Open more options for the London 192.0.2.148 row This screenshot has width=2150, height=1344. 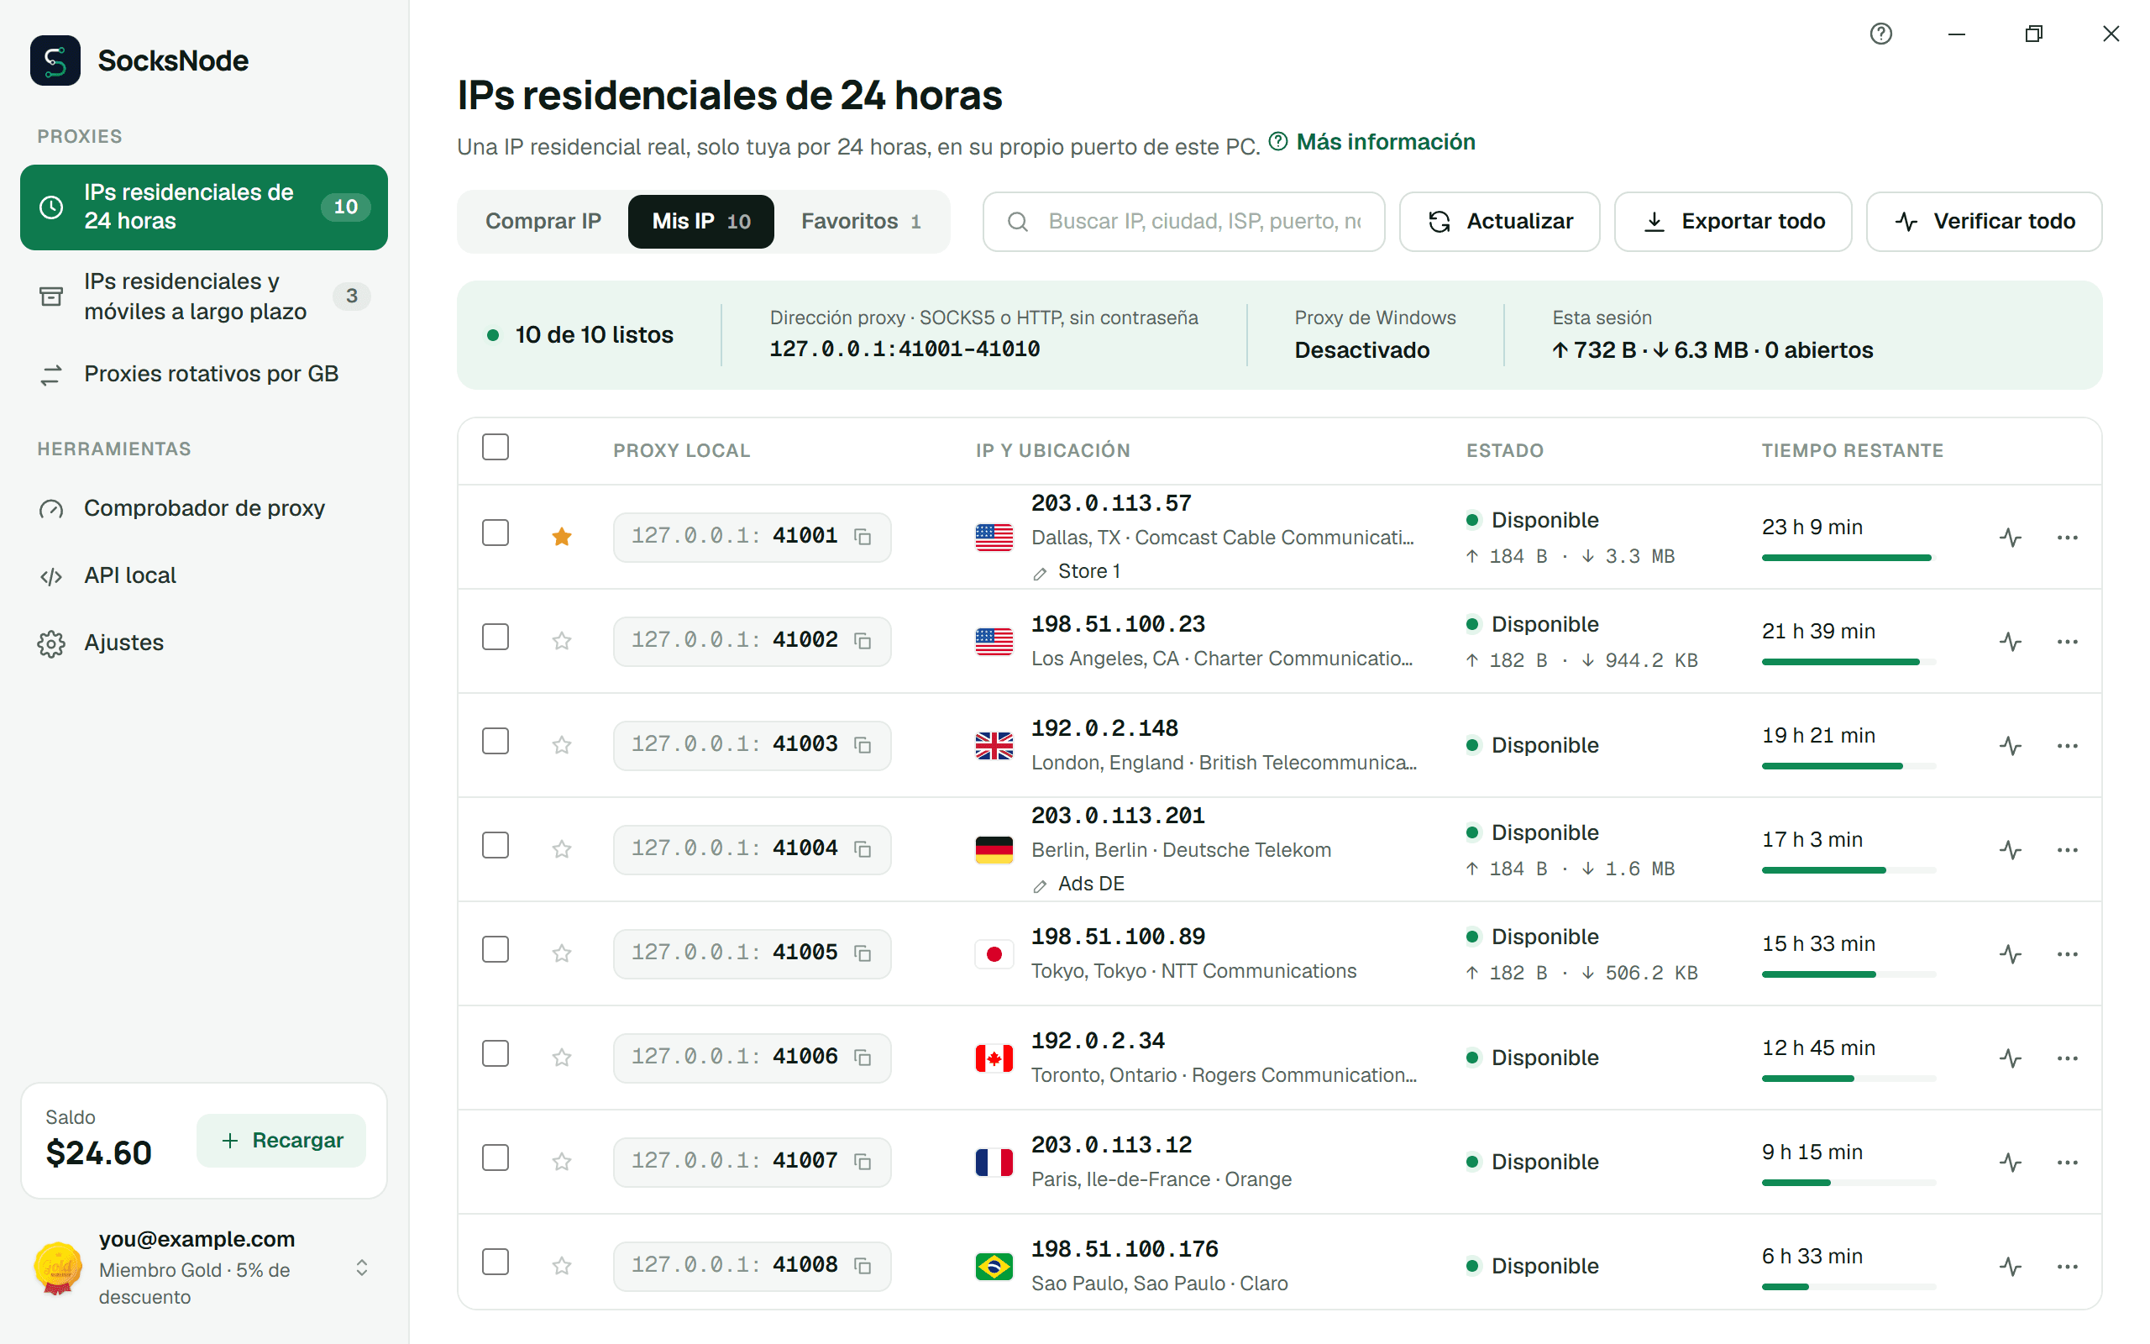click(2067, 746)
